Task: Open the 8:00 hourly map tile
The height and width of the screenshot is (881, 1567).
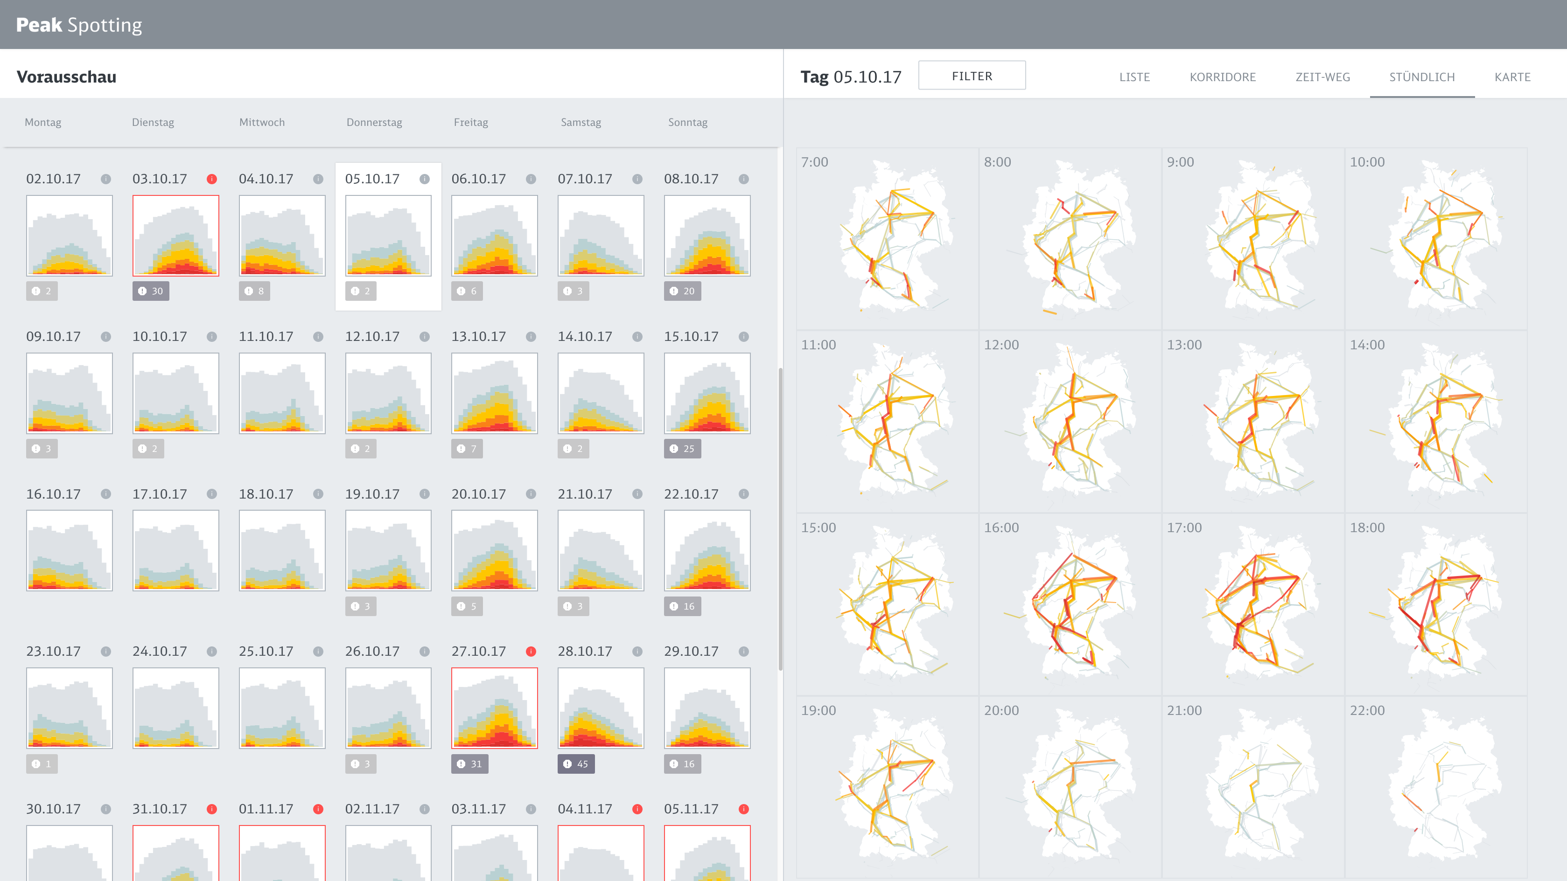Action: (x=1070, y=238)
